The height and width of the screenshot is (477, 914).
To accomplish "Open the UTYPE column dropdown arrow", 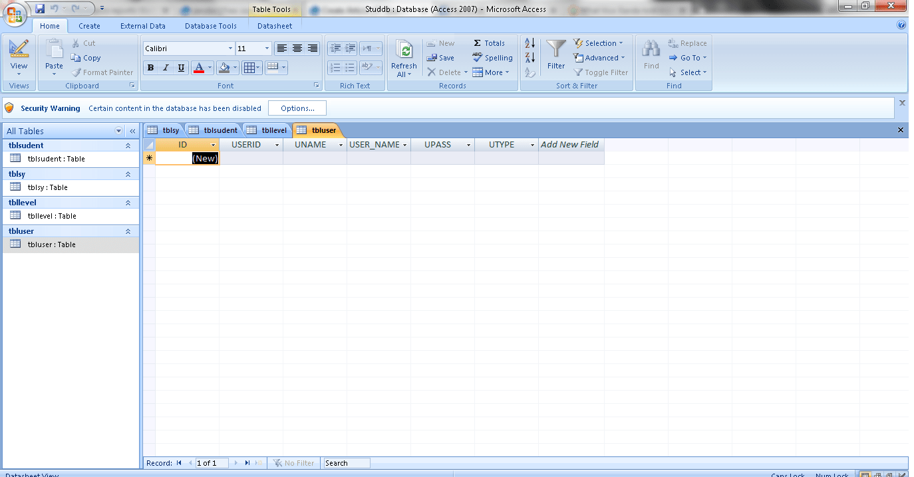I will coord(532,145).
